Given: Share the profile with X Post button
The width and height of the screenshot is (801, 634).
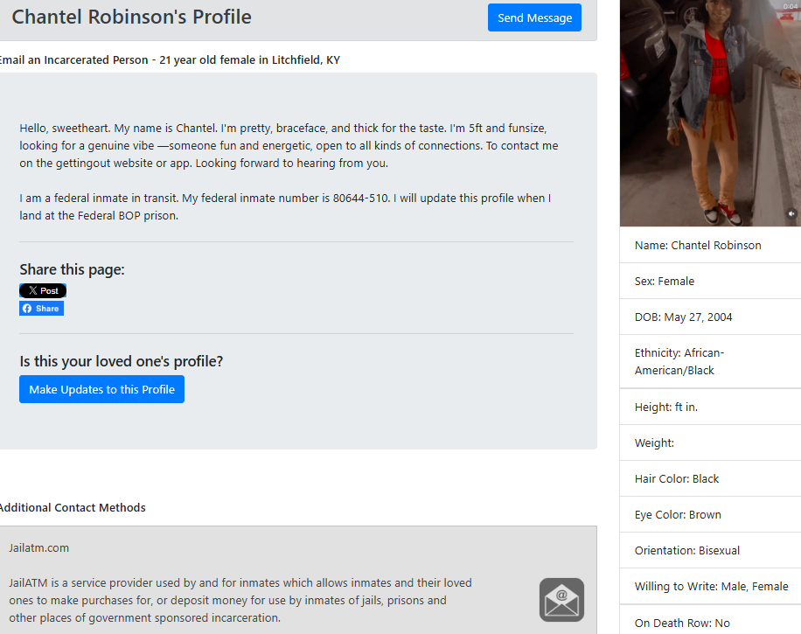Looking at the screenshot, I should click(x=43, y=290).
